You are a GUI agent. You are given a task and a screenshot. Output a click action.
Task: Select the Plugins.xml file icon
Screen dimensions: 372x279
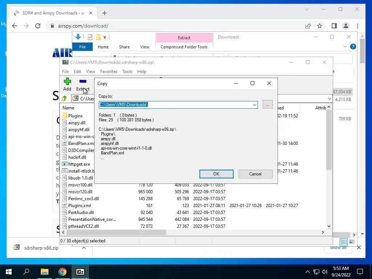[65, 206]
